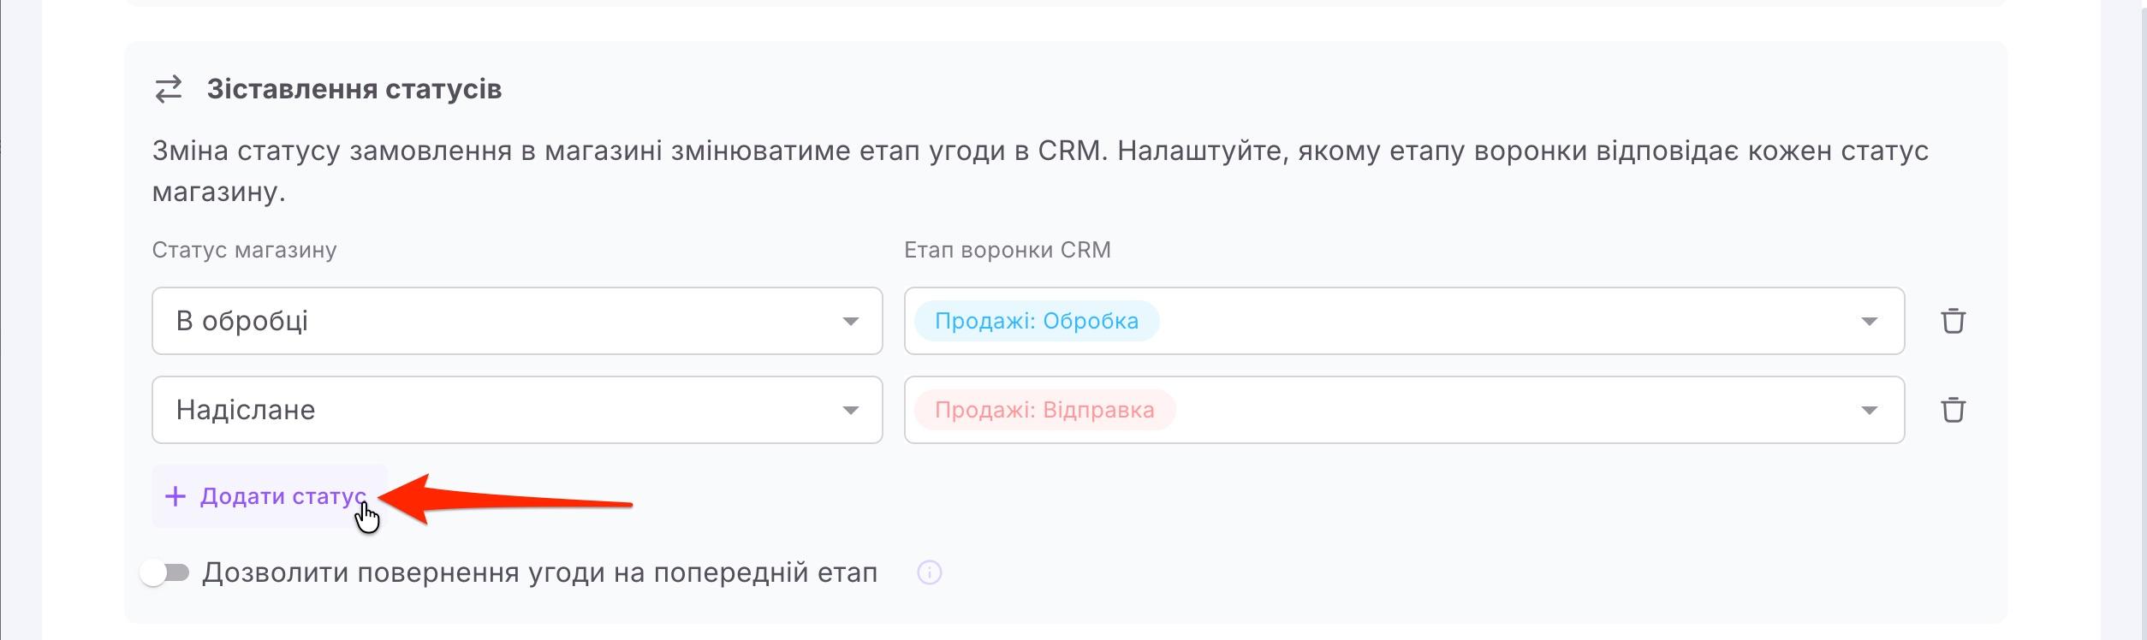Open the "В обробці" shop status dropdown
Screen dimensions: 2147x640
(517, 321)
